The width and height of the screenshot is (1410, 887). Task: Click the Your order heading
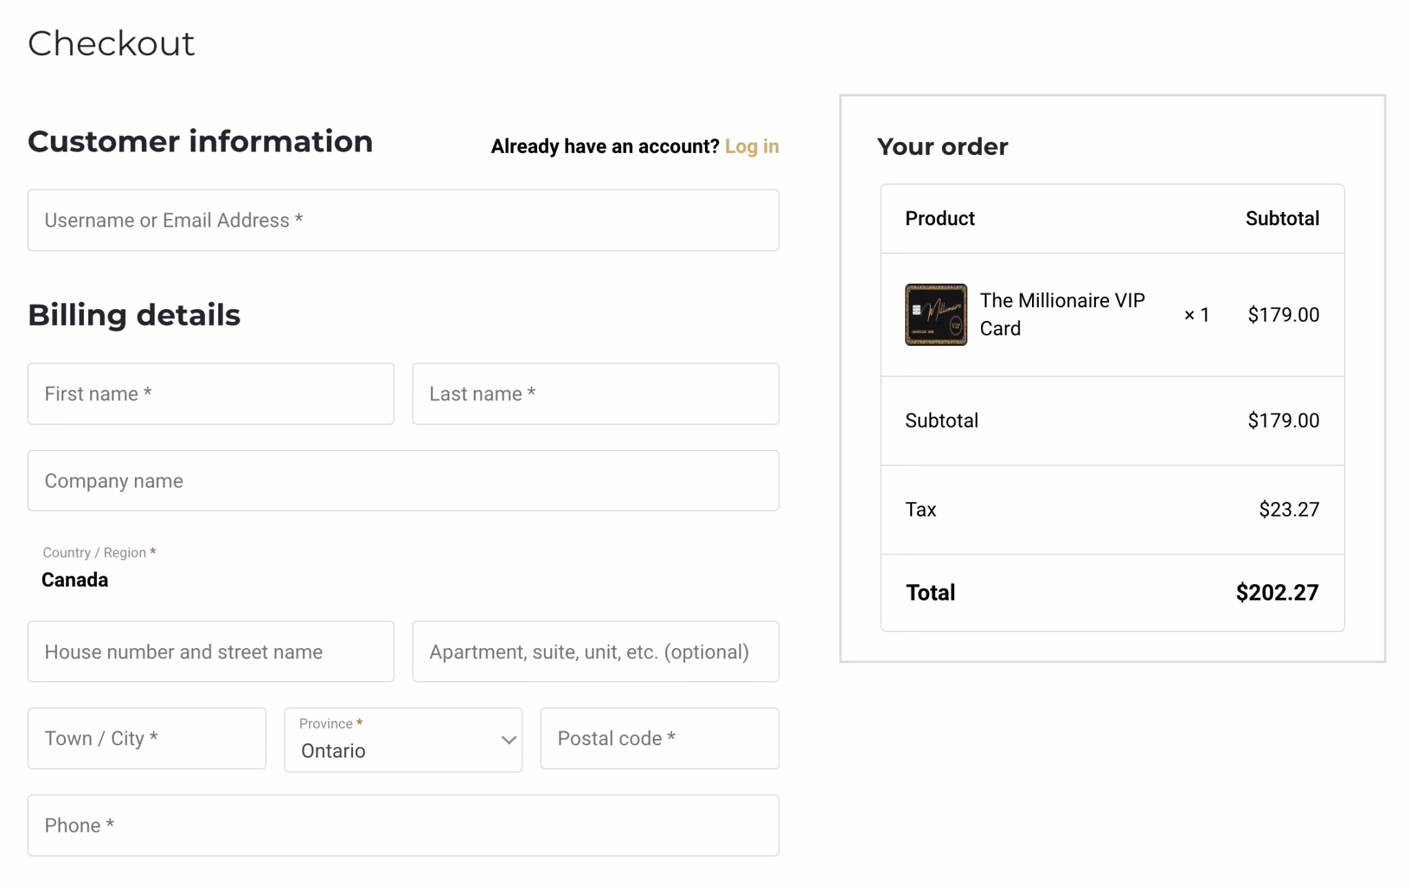tap(943, 147)
